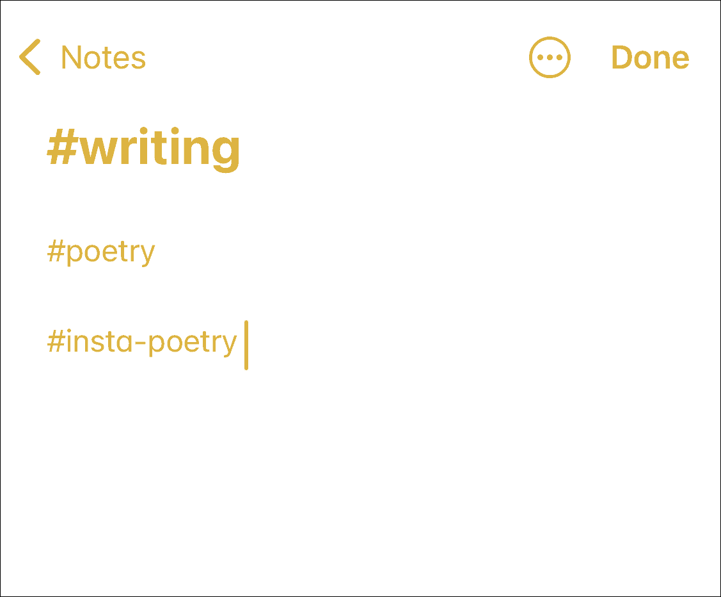Return to the Notes list via label
Viewport: 721px width, 597px height.
(103, 58)
